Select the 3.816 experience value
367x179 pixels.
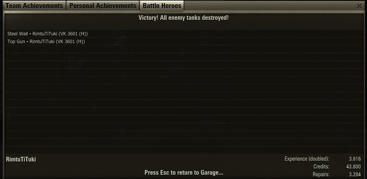tap(355, 159)
